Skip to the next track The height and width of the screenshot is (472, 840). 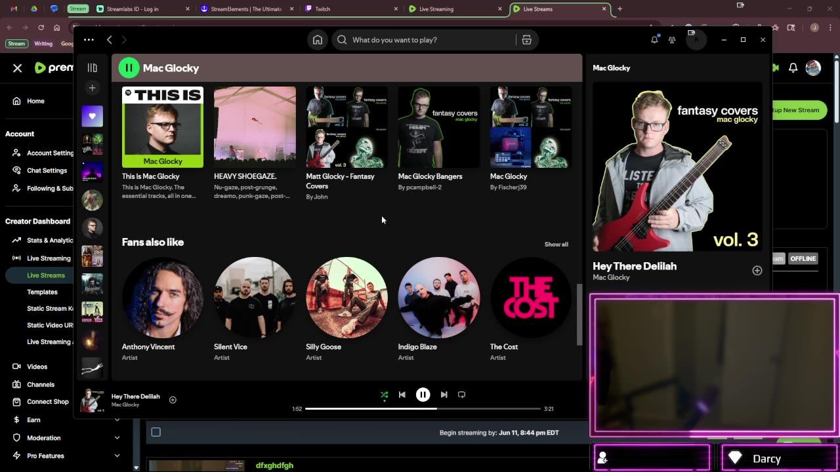pos(444,395)
